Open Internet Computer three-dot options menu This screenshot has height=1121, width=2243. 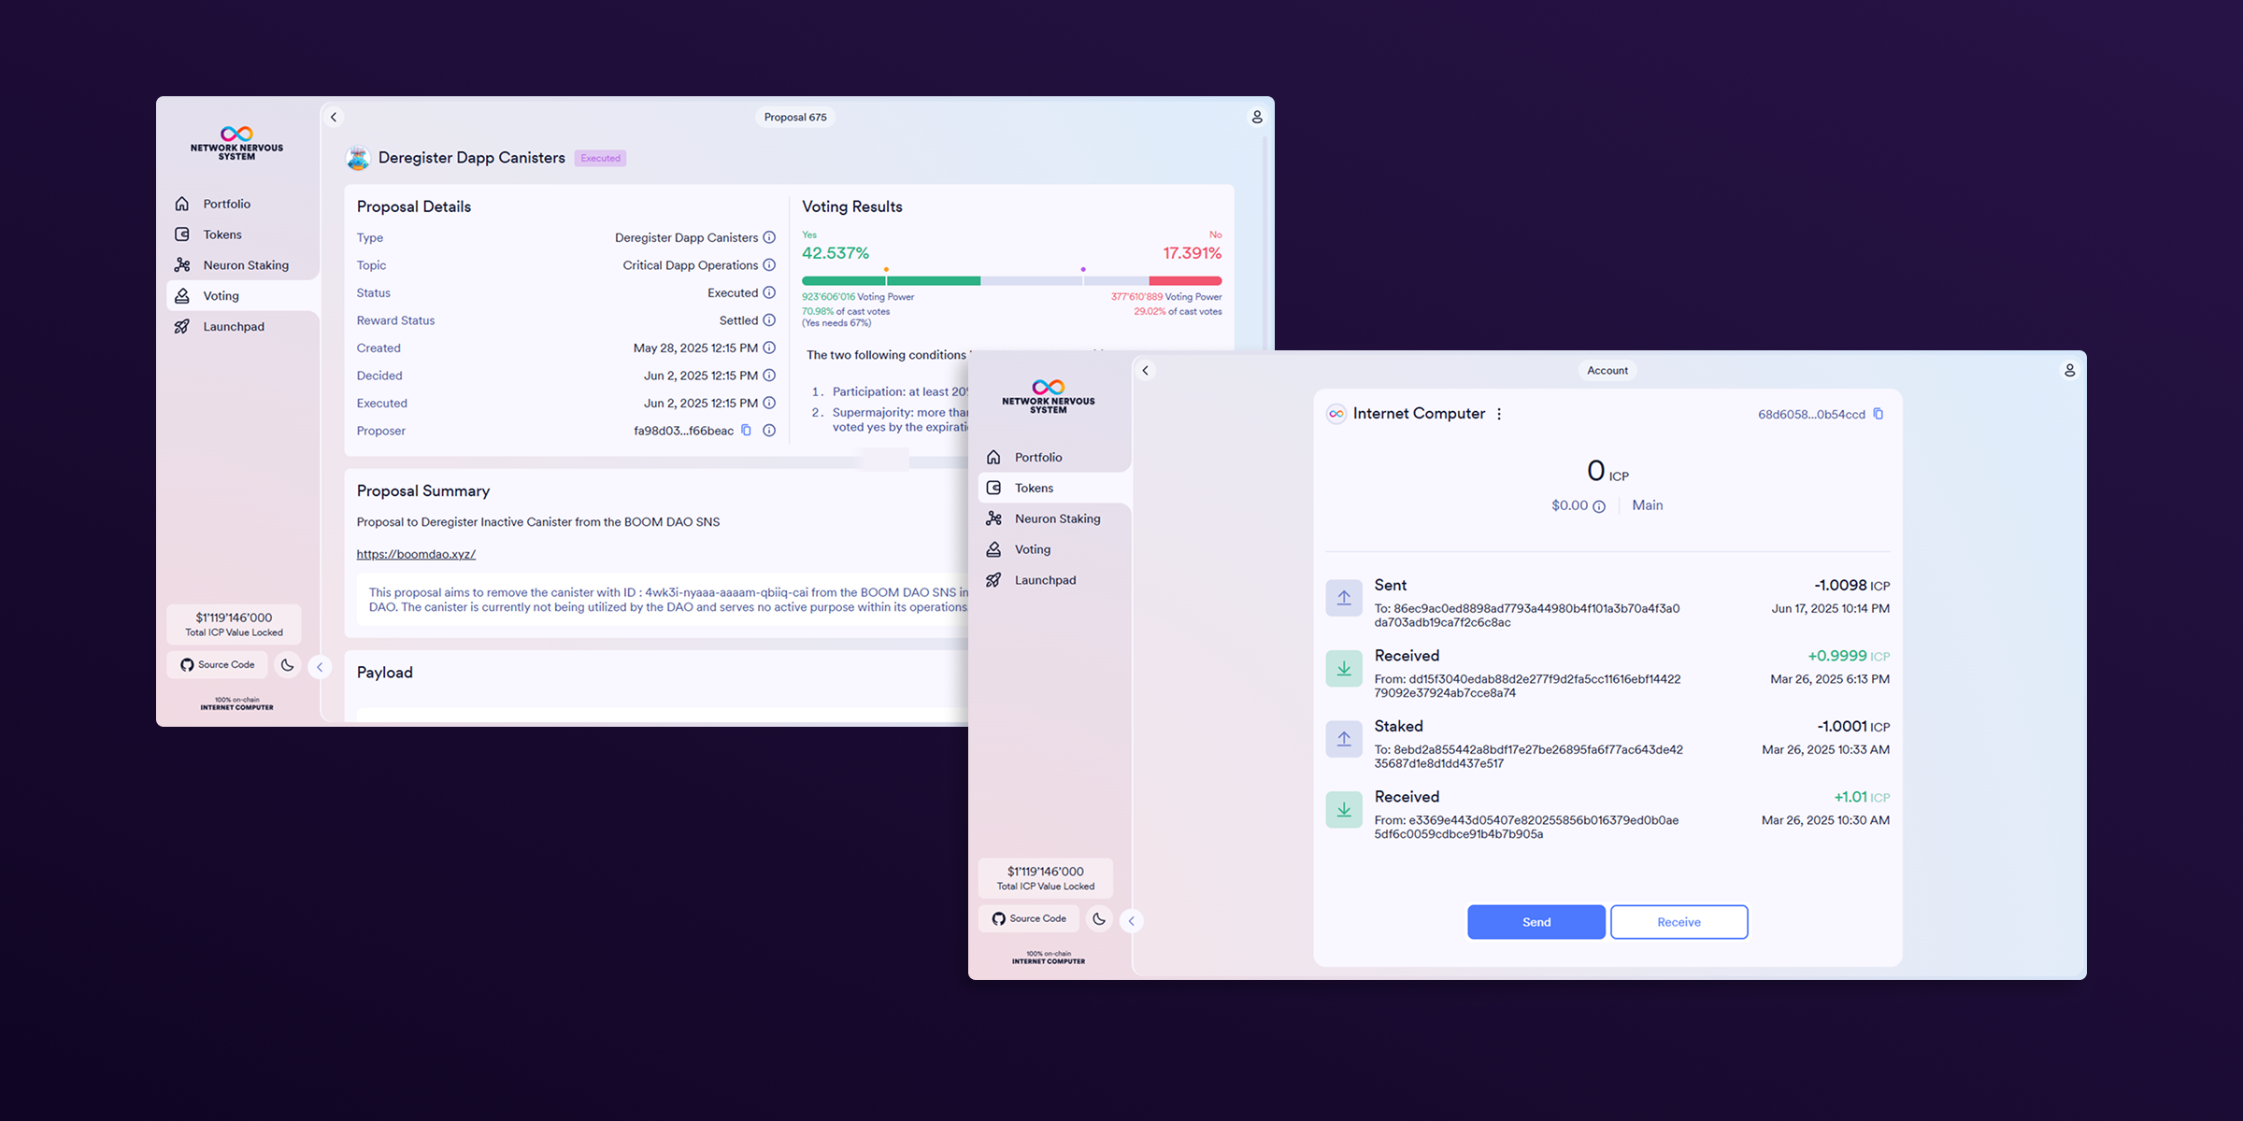click(1499, 414)
